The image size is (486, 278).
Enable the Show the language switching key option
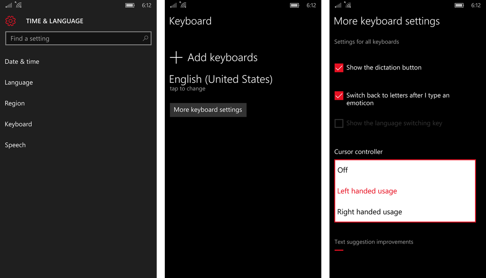[339, 123]
